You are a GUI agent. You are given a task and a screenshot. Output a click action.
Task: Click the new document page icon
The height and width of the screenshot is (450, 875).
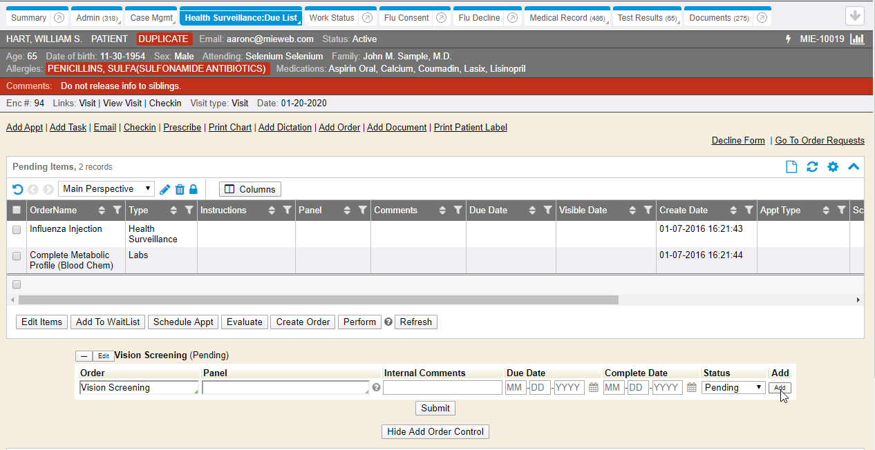(x=791, y=167)
